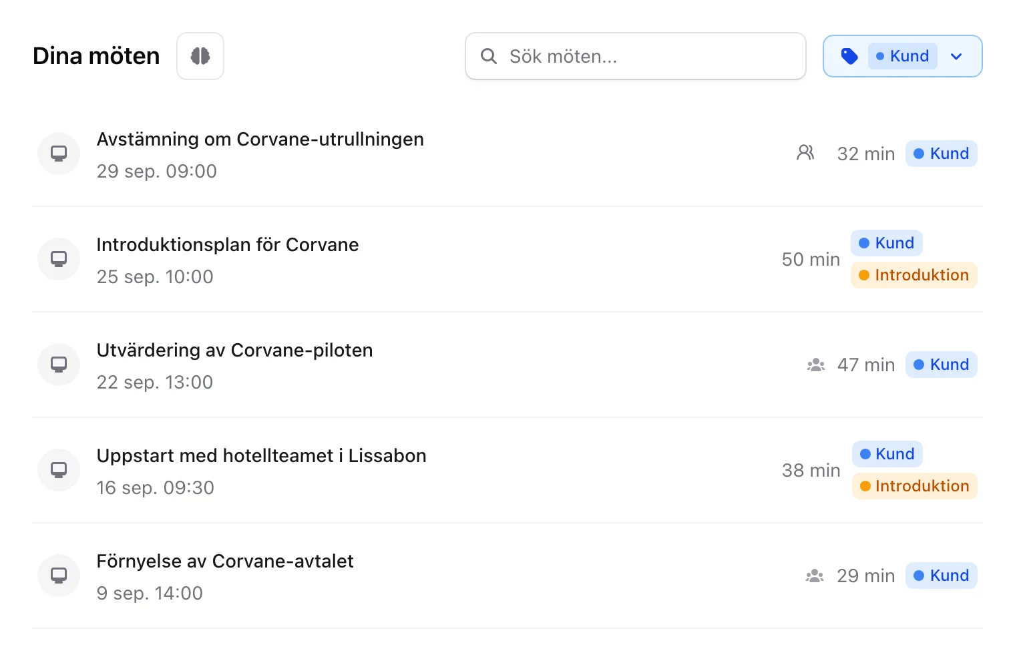Click the Kund chip inside the filter dropdown
This screenshot has width=1015, height=661.
903,56
